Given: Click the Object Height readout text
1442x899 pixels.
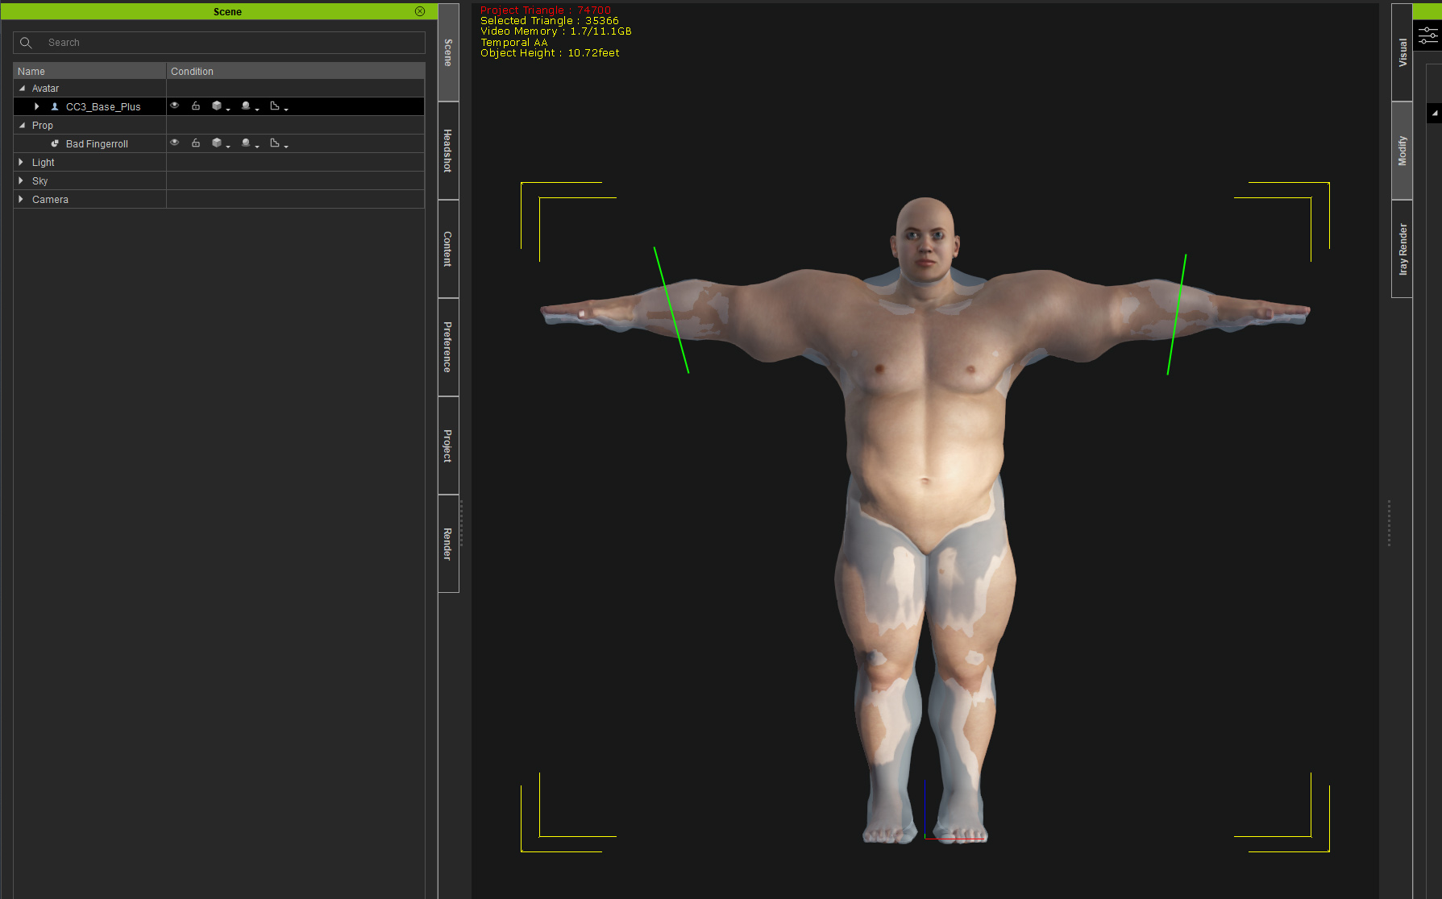Looking at the screenshot, I should [x=550, y=53].
